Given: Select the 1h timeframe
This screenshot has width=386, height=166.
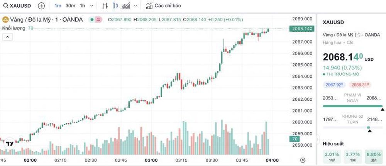Looking at the screenshot, I should [x=83, y=6].
